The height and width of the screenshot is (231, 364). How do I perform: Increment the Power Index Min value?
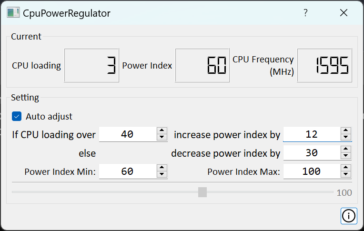(162, 168)
